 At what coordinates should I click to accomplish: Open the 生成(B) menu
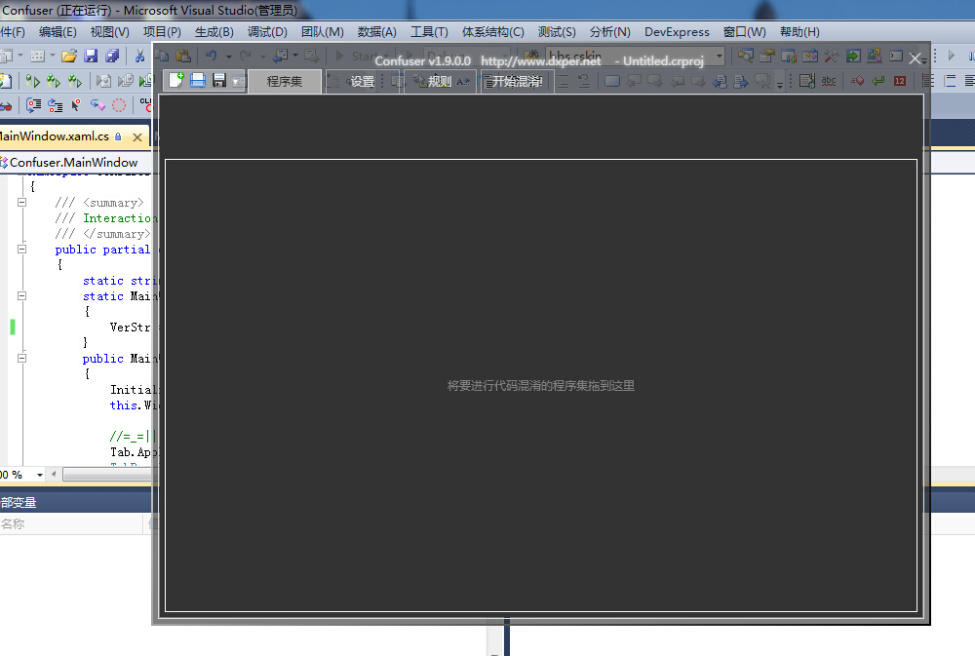point(214,32)
